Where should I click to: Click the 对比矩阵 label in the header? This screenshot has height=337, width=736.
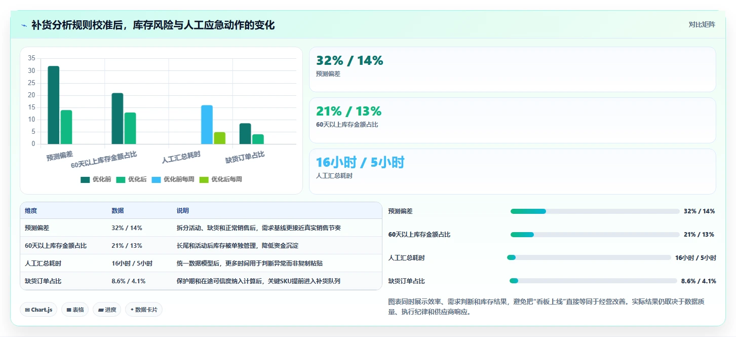pyautogui.click(x=702, y=24)
